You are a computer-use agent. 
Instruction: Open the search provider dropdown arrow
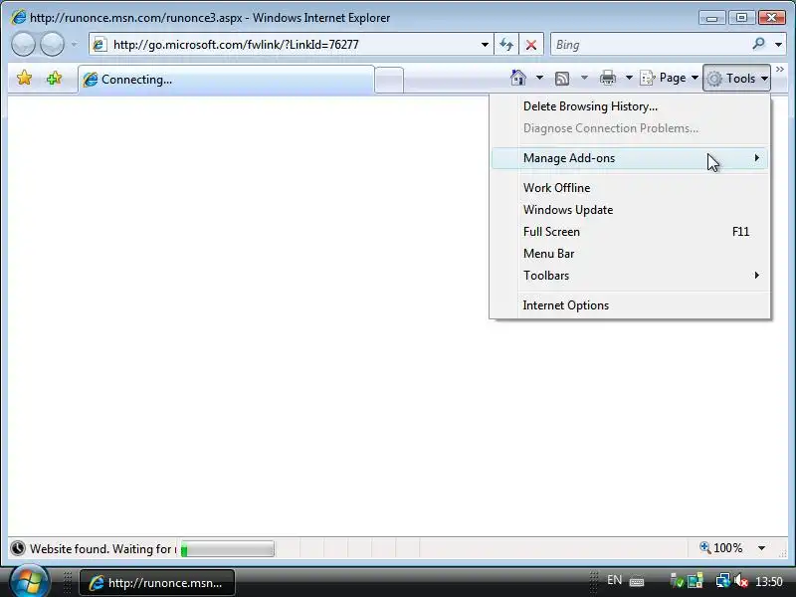coord(778,45)
